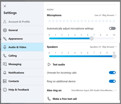Click the info circle Help & Feedback icon
This screenshot has height=104, width=121.
(5, 90)
